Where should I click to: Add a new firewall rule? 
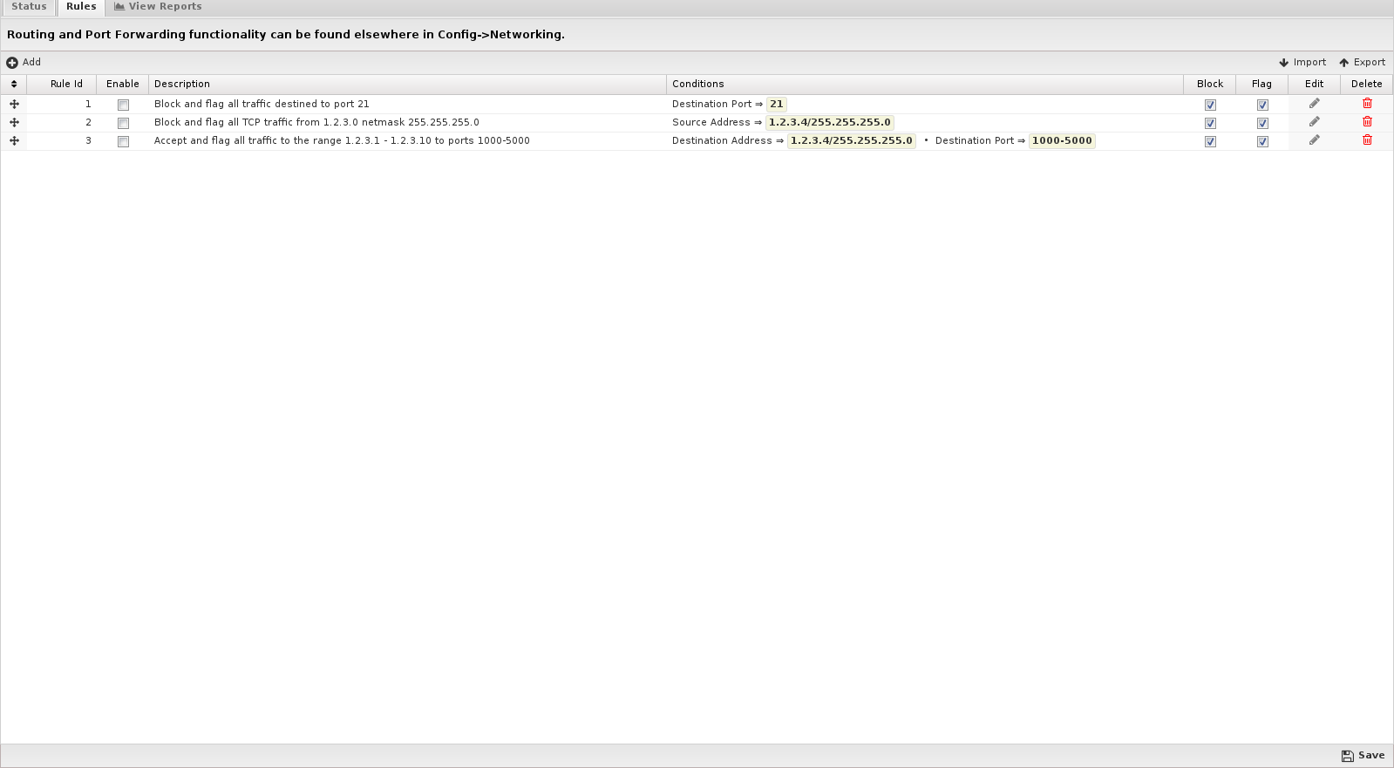24,62
